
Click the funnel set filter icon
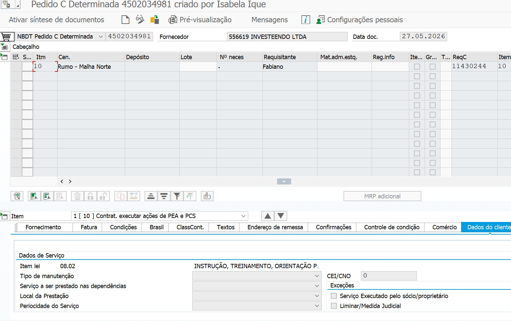(177, 196)
